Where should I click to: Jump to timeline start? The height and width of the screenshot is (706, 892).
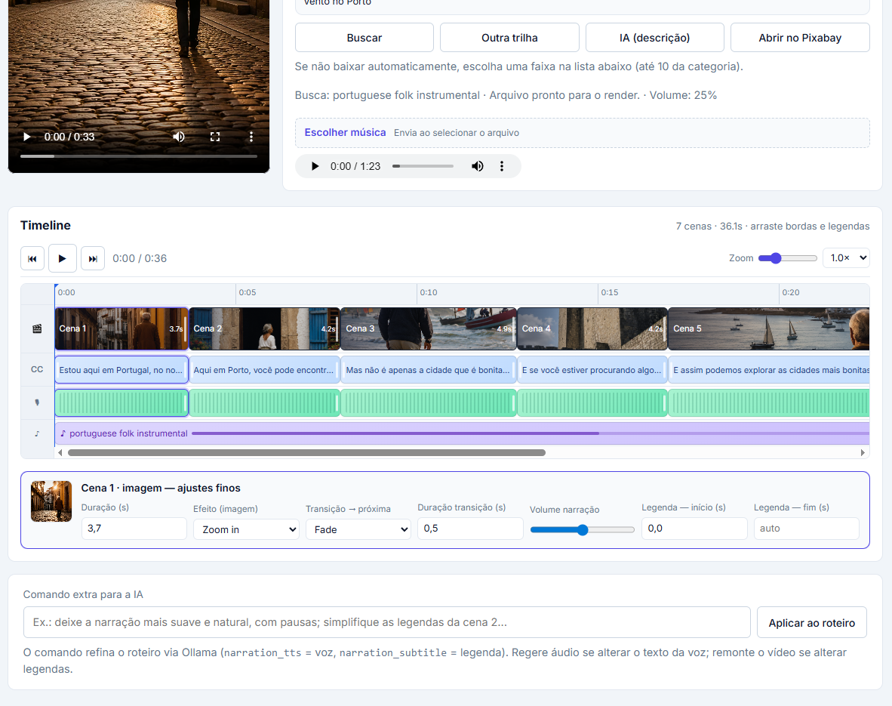[32, 258]
